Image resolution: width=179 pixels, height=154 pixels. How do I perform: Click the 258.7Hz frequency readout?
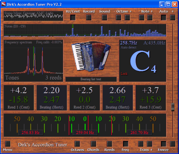coord(129,43)
